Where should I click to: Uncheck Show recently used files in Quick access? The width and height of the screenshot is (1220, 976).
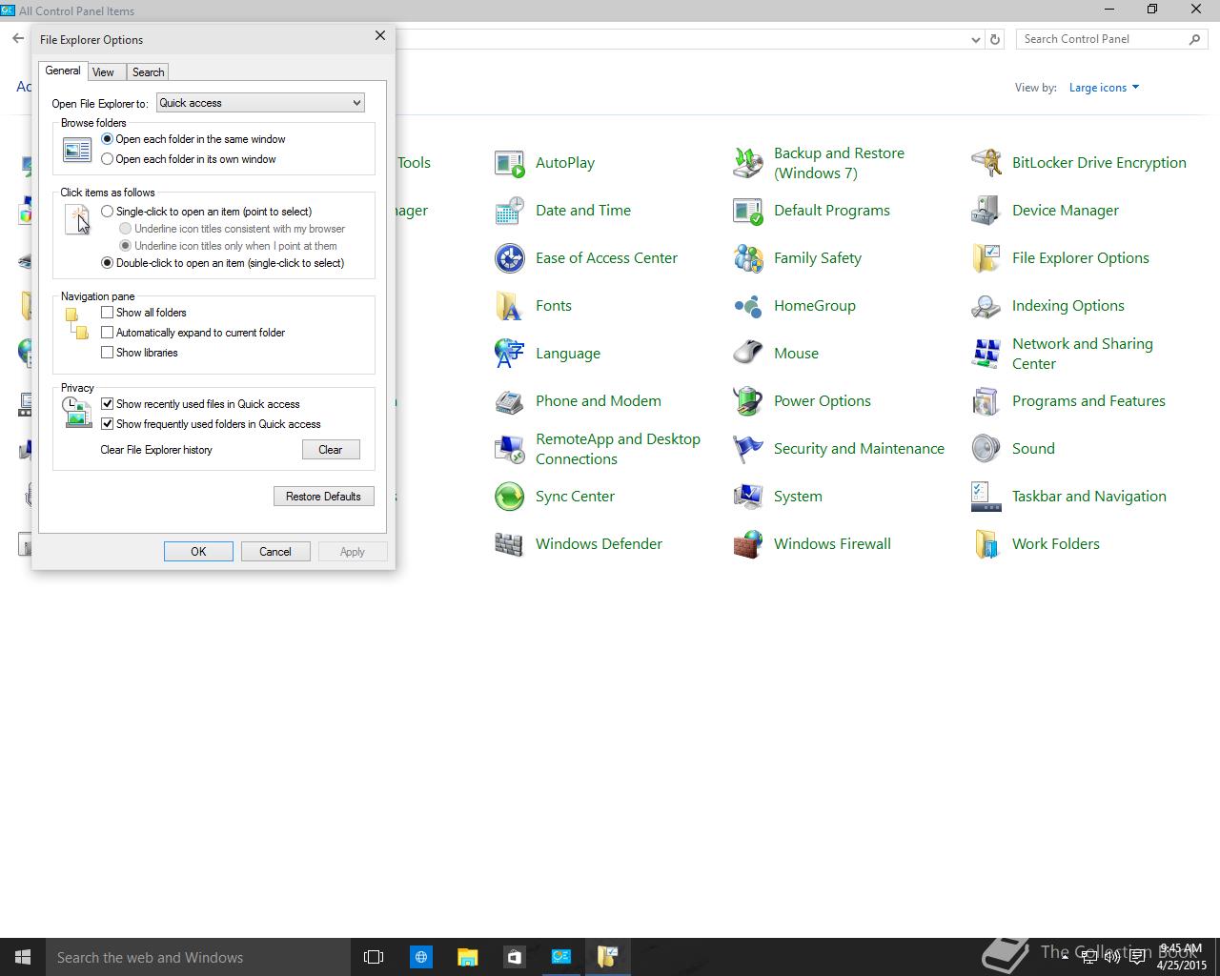click(x=107, y=404)
